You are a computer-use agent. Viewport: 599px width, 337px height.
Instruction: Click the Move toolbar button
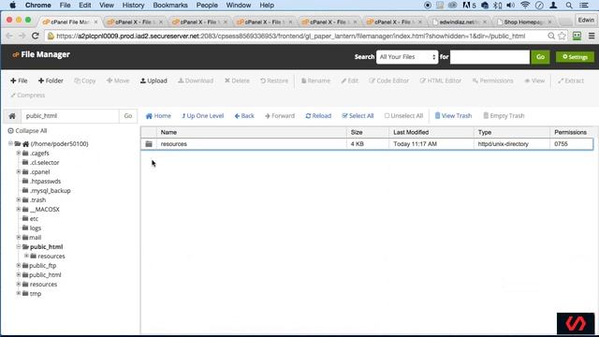(118, 81)
